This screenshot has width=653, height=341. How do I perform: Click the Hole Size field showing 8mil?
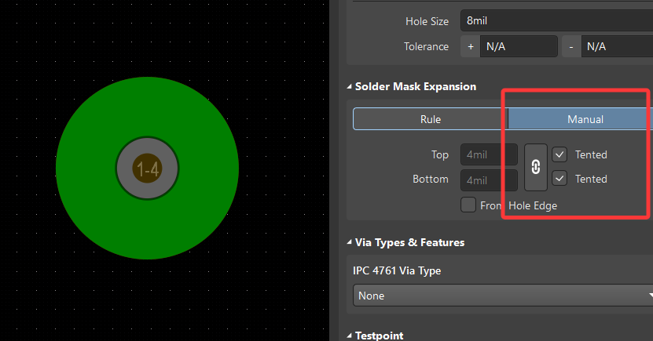pyautogui.click(x=556, y=20)
